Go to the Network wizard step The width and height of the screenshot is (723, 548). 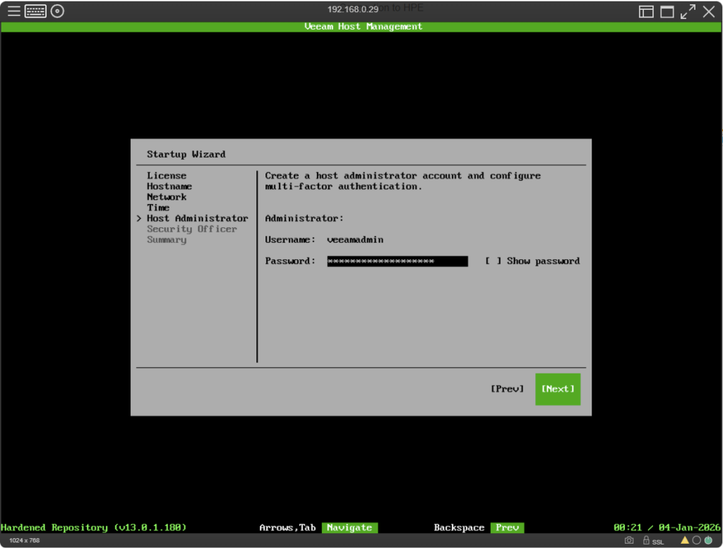[167, 197]
